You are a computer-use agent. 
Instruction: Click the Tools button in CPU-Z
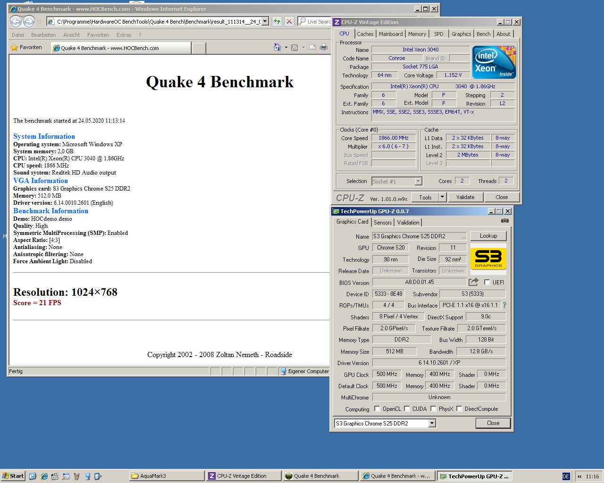pos(425,197)
